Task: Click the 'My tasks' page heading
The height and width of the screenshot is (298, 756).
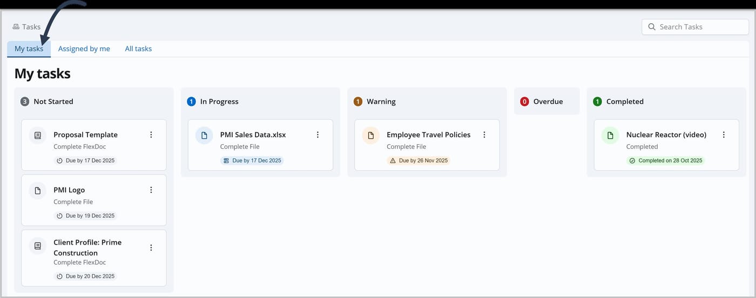Action: [x=43, y=73]
